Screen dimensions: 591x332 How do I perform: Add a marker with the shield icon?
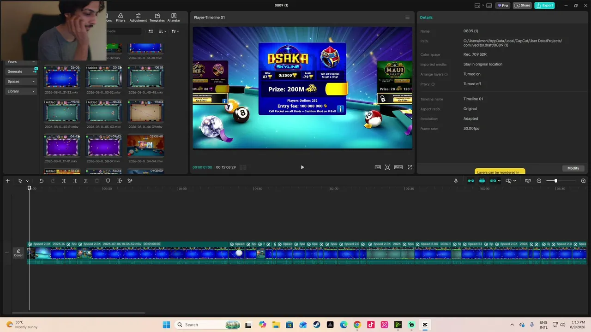coord(108,181)
